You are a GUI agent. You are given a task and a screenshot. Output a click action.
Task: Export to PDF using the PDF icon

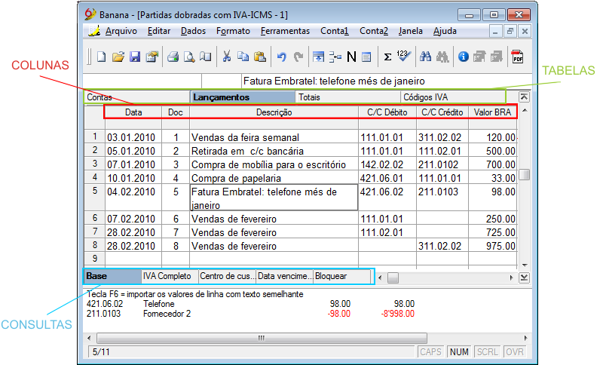[517, 57]
